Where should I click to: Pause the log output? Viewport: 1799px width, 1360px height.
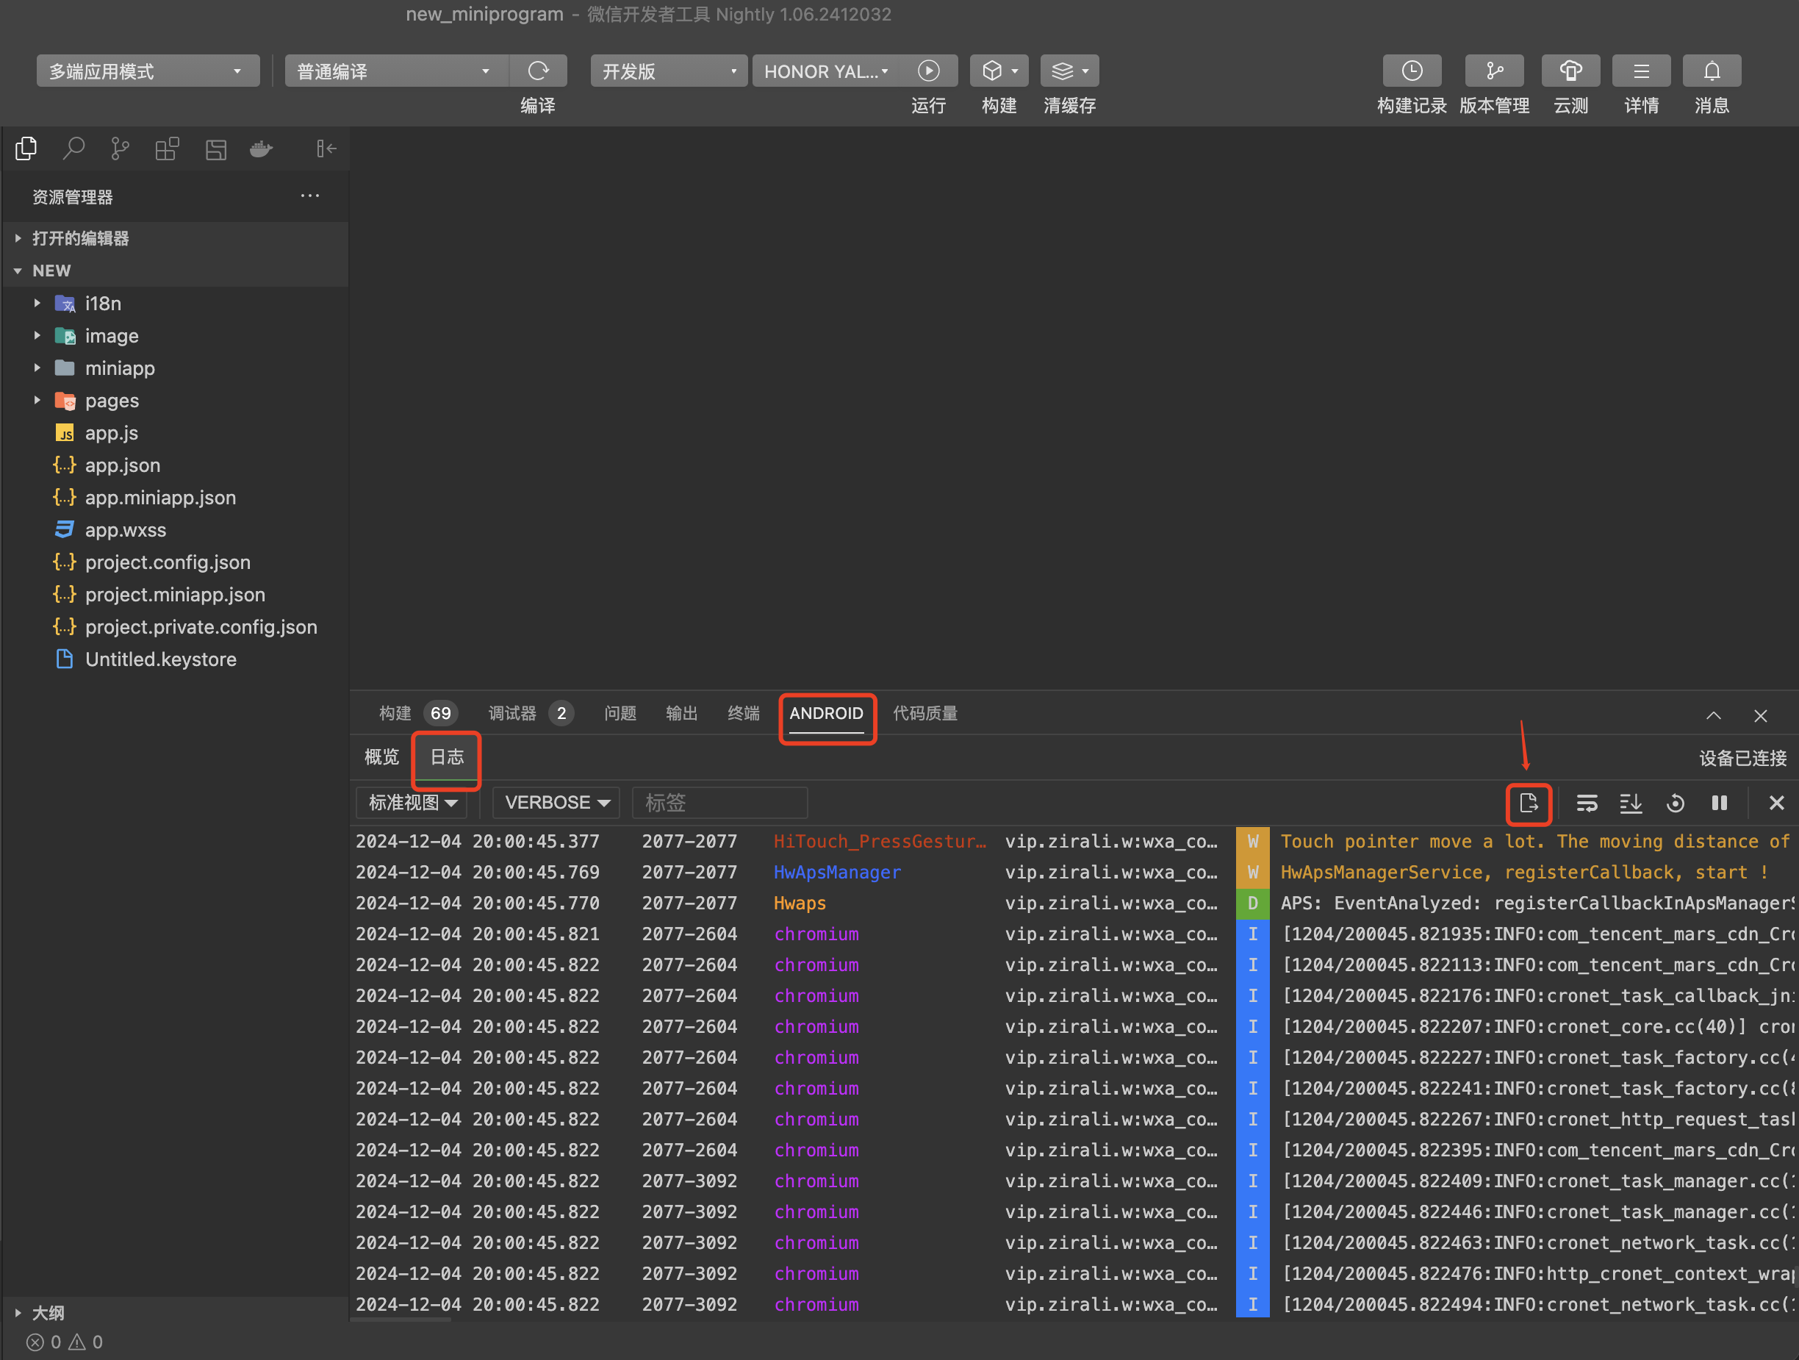click(1720, 803)
